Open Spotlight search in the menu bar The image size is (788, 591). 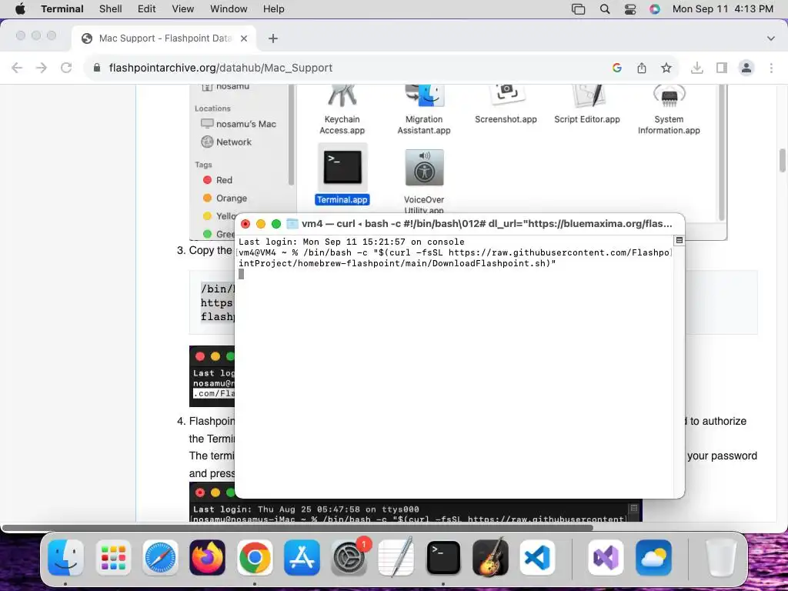click(605, 9)
